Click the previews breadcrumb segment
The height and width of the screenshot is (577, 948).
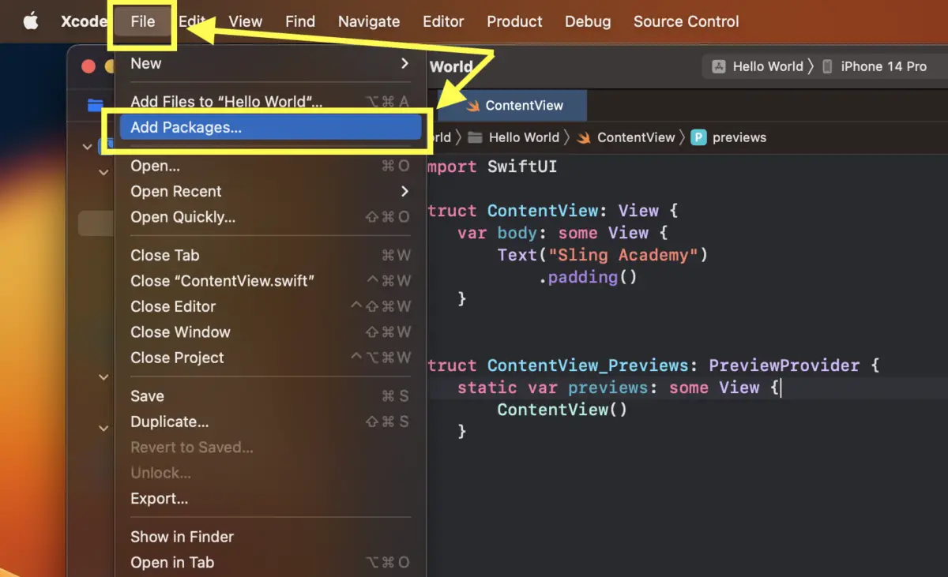point(739,137)
